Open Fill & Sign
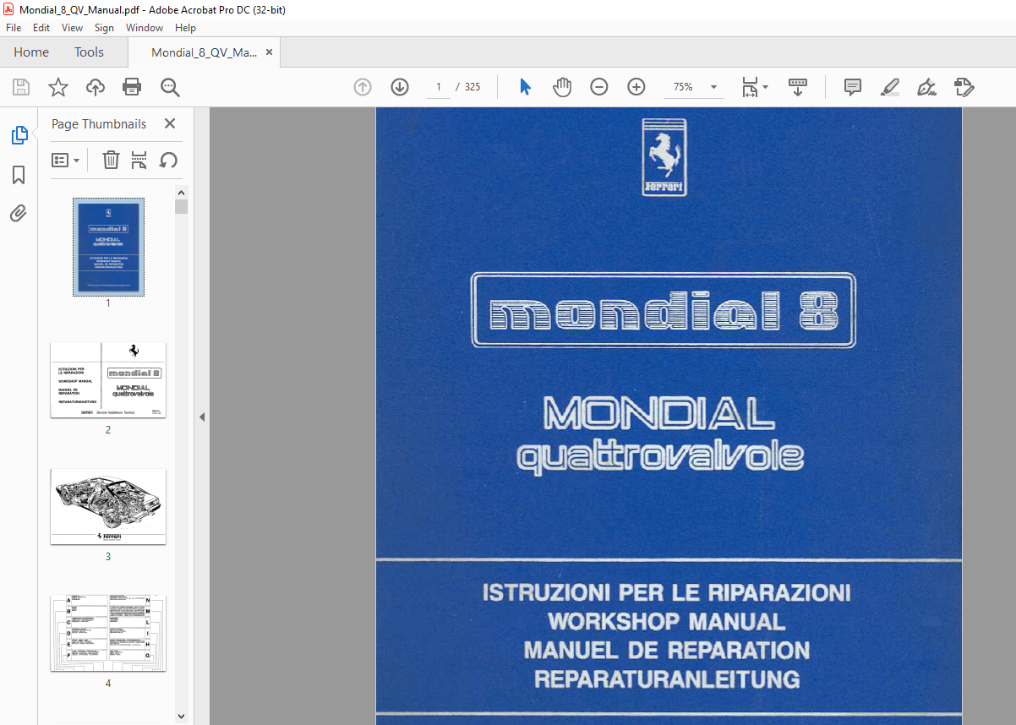The width and height of the screenshot is (1016, 725). [x=964, y=87]
